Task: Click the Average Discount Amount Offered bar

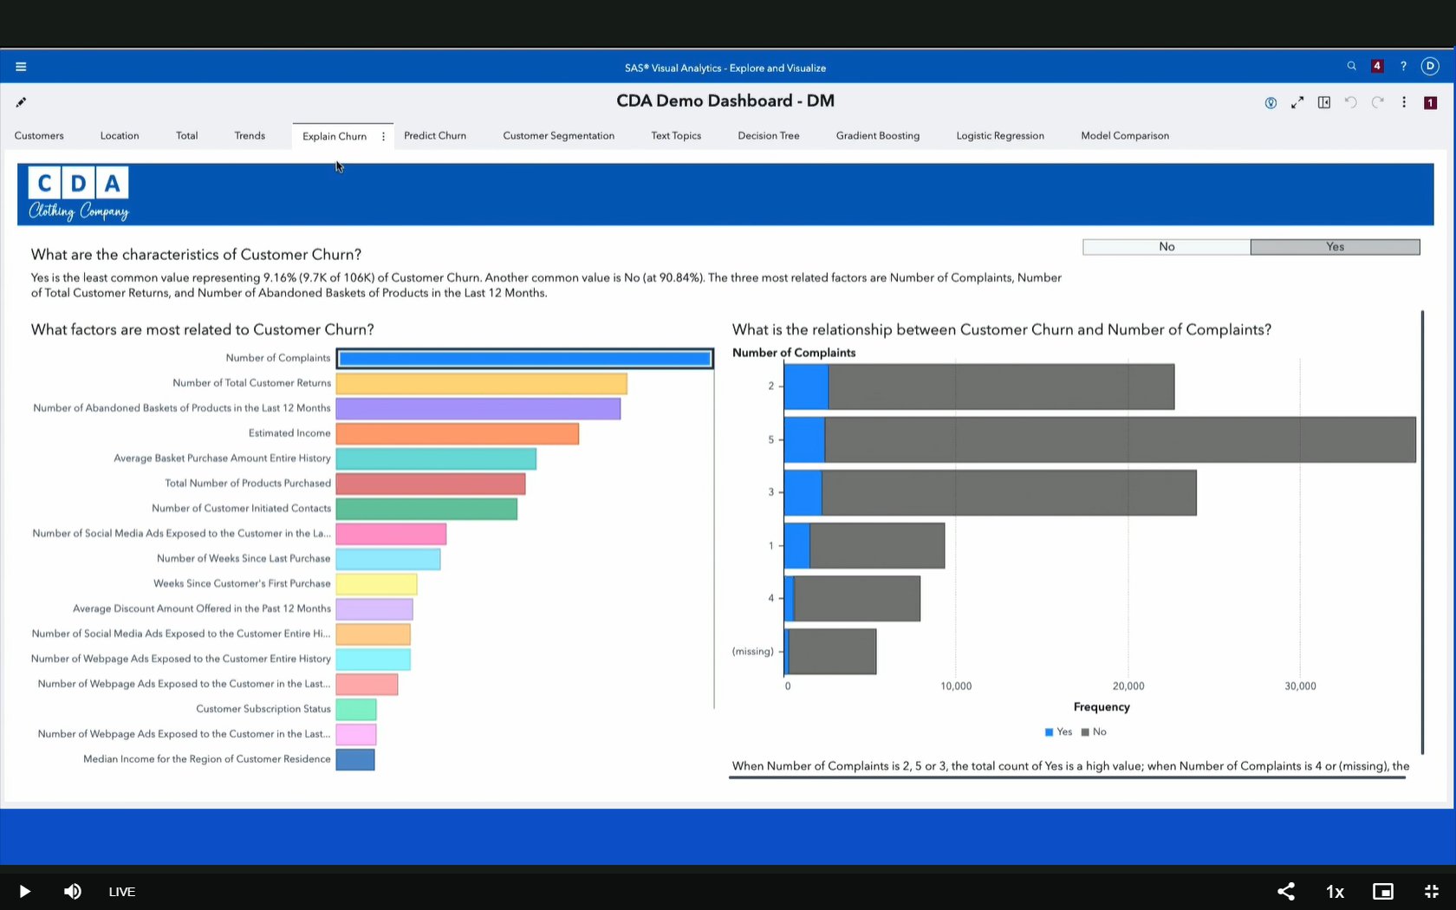Action: coord(374,609)
